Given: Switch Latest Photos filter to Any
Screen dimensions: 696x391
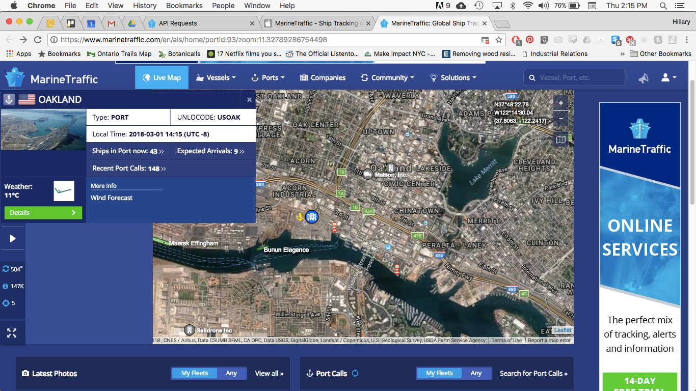Looking at the screenshot, I should point(232,373).
